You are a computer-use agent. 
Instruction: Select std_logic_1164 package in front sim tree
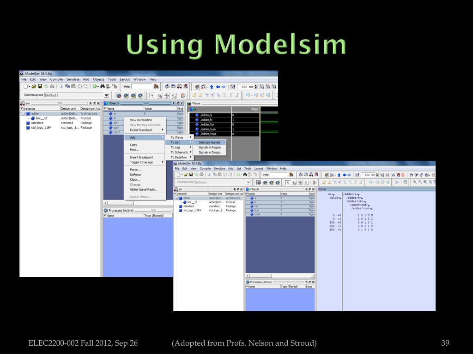pos(192,210)
